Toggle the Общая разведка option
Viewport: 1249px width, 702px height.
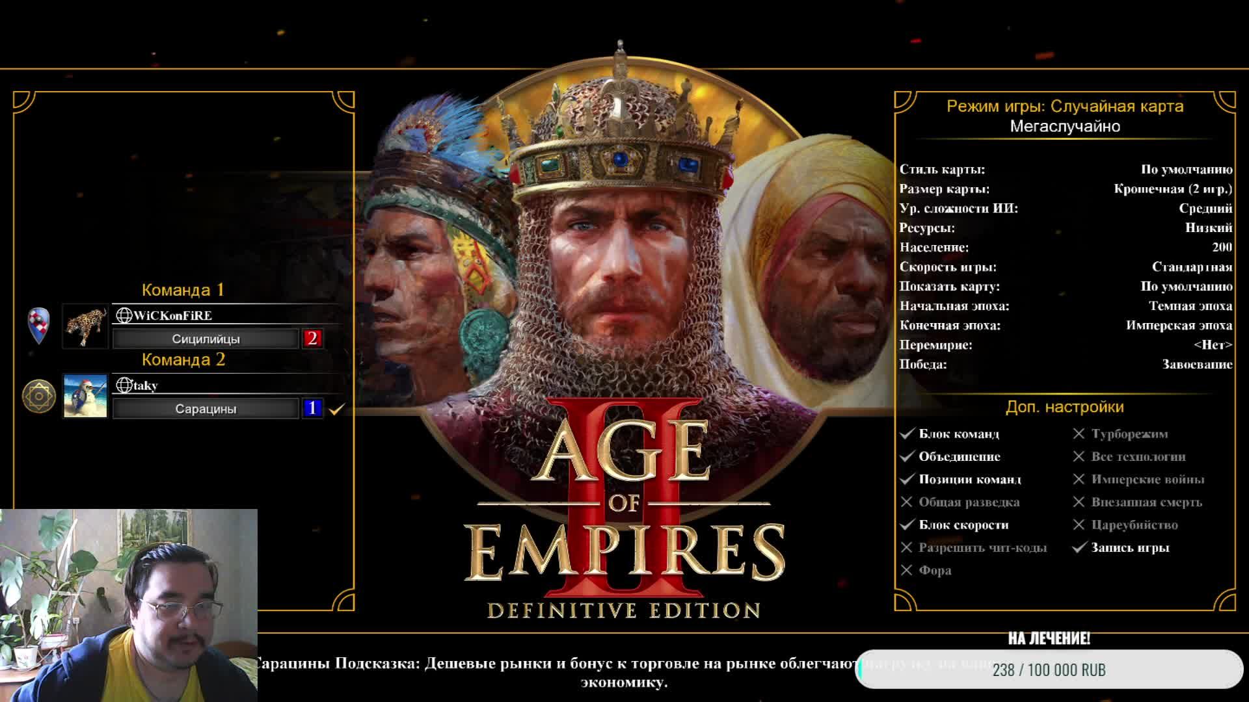pyautogui.click(x=969, y=502)
